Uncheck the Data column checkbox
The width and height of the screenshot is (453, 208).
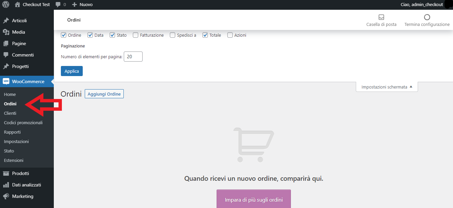(x=90, y=35)
